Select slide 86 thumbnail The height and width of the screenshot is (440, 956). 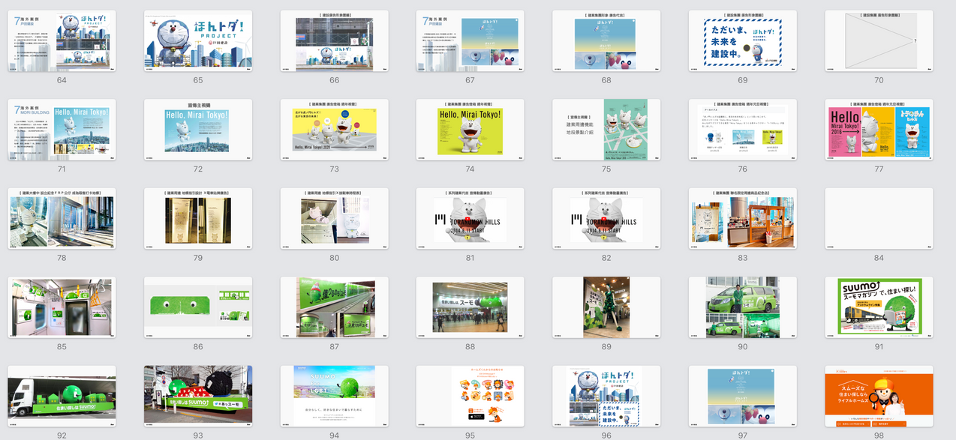pyautogui.click(x=198, y=308)
